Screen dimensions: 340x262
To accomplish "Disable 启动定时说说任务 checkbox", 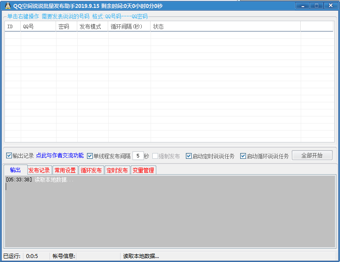I will [x=189, y=156].
